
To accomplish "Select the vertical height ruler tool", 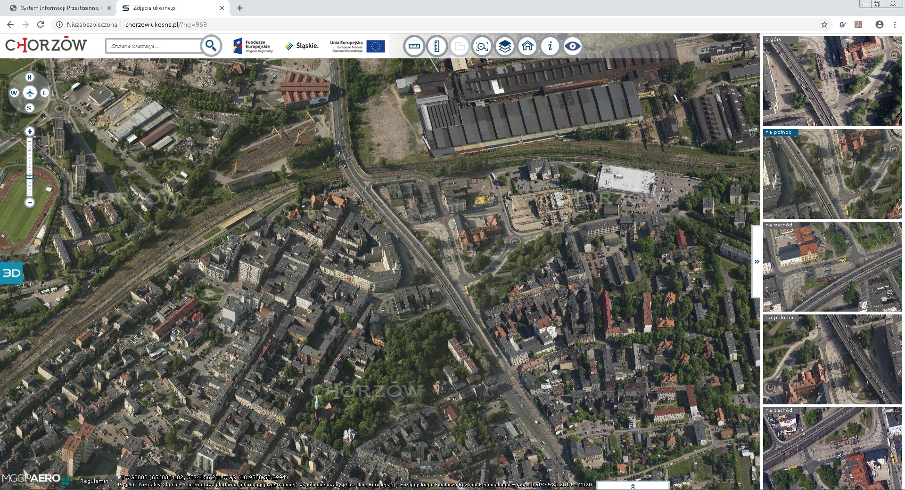I will click(x=436, y=46).
